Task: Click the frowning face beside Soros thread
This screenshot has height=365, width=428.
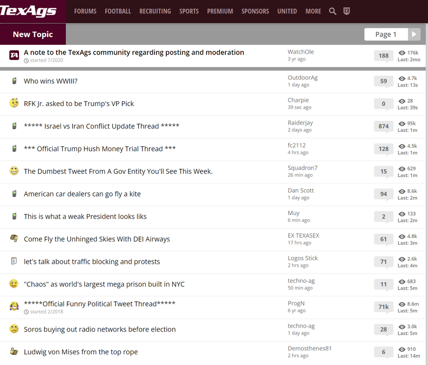Action: [x=14, y=329]
